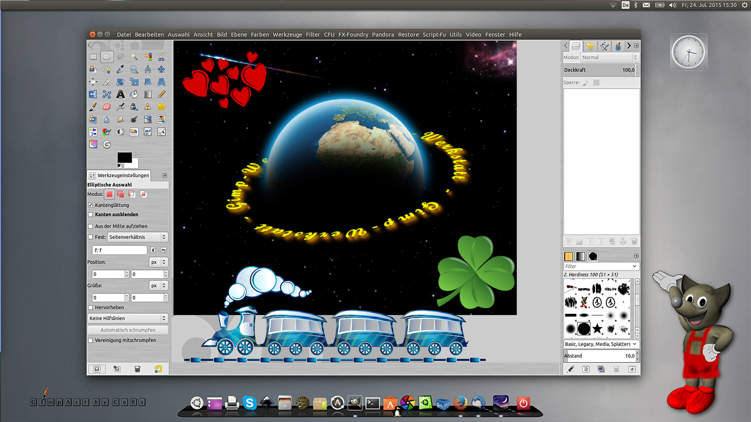Click the black foreground color swatch
This screenshot has height=422, width=751.
[x=124, y=157]
